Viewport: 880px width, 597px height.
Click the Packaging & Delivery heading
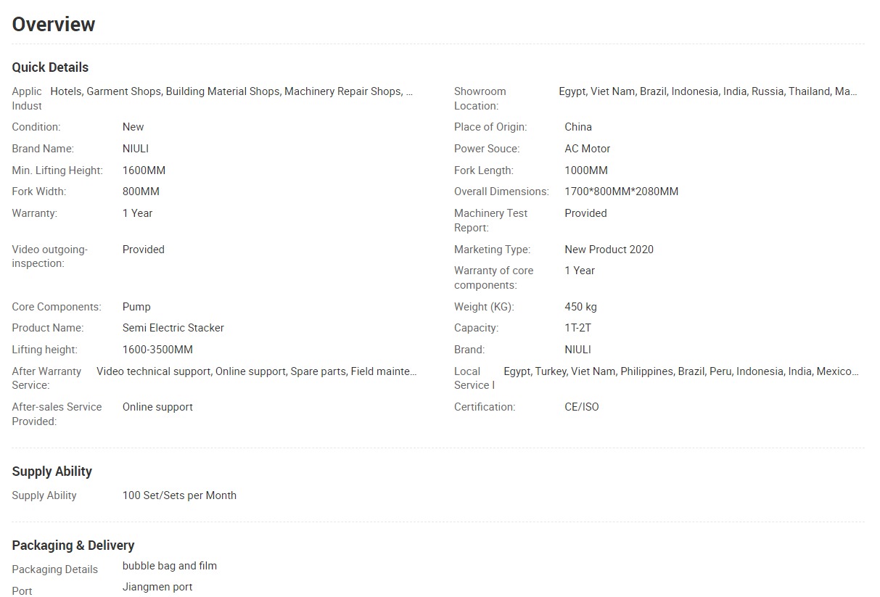(73, 545)
